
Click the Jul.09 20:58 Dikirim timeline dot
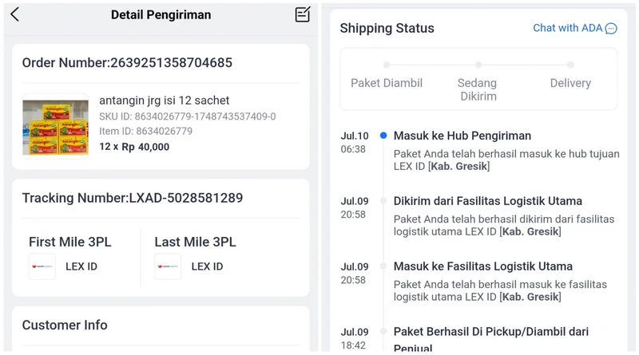point(383,201)
